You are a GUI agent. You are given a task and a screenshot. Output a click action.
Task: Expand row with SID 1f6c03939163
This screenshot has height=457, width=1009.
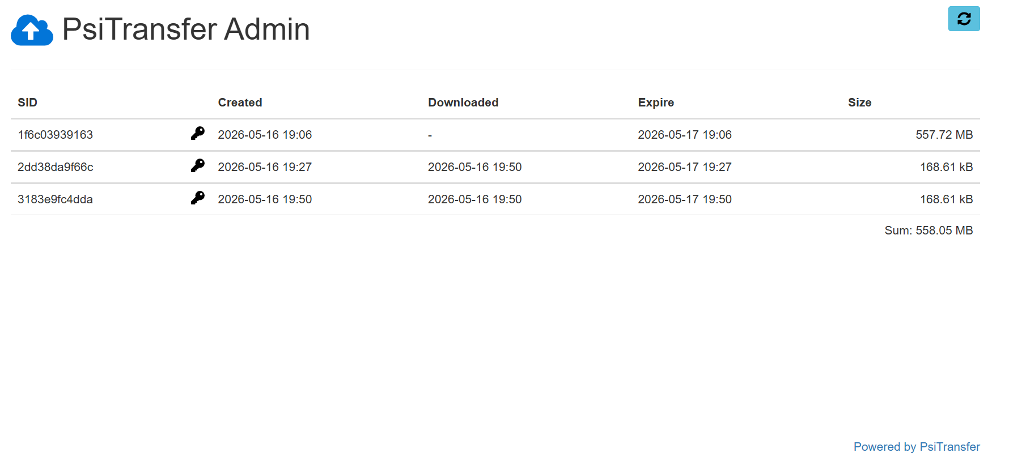pyautogui.click(x=495, y=135)
